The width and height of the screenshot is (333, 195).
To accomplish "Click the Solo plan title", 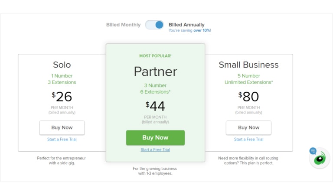I will pyautogui.click(x=62, y=65).
